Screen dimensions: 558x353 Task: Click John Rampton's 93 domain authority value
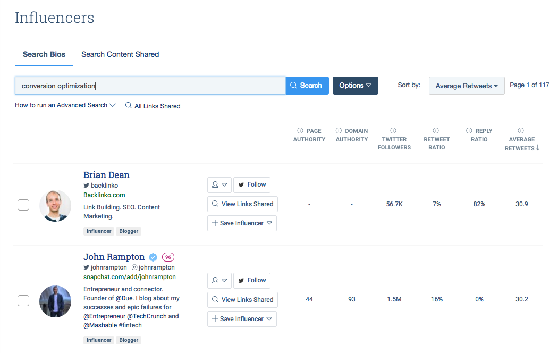[352, 300]
